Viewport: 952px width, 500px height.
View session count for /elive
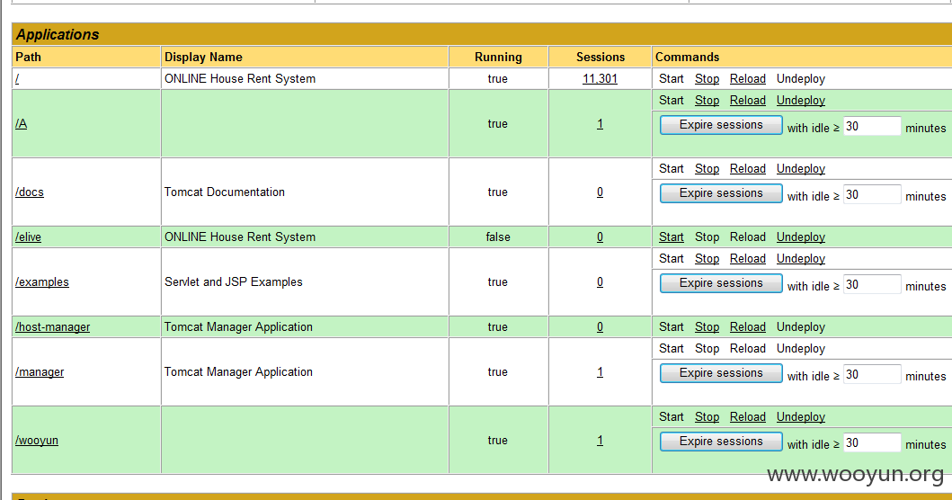tap(600, 237)
